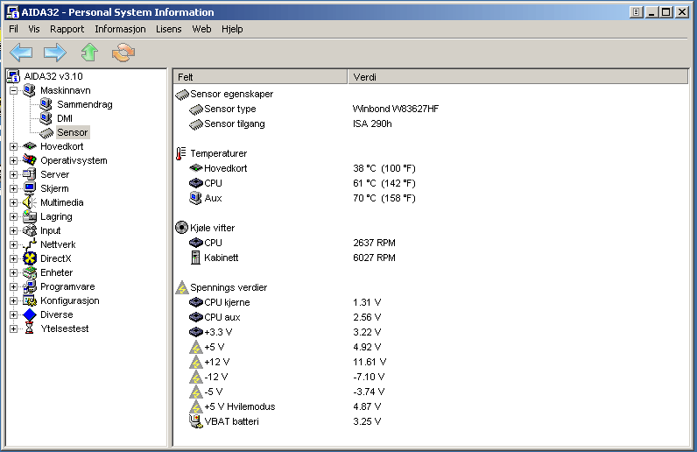Expand the Operativsystem tree node
Image resolution: width=697 pixels, height=452 pixels.
coord(13,160)
